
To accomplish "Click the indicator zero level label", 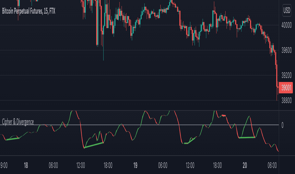I will click(282, 125).
